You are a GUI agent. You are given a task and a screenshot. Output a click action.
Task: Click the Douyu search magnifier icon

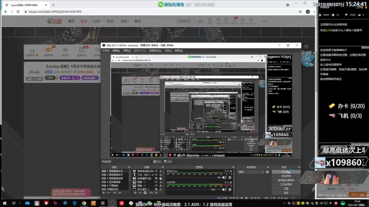pos(200,21)
